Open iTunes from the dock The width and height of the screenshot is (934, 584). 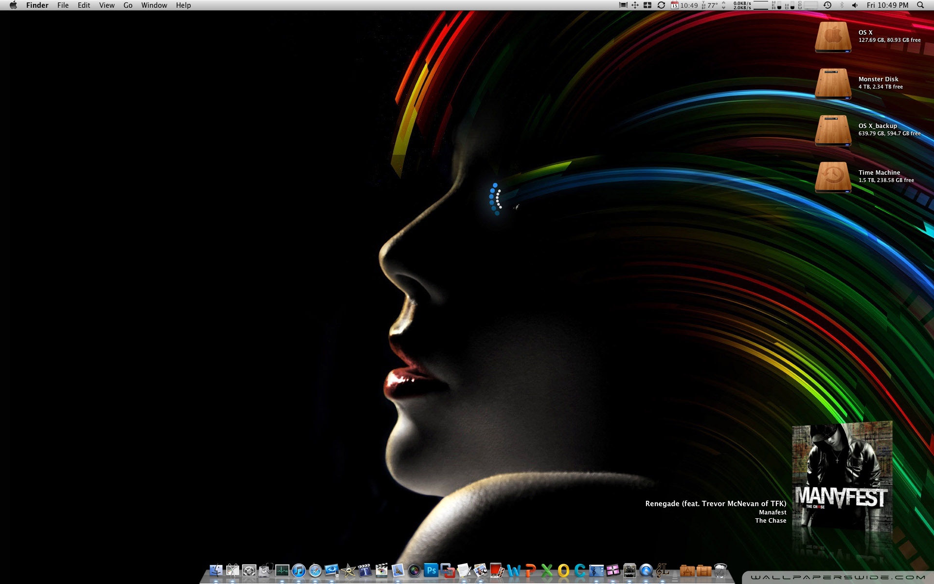point(299,570)
